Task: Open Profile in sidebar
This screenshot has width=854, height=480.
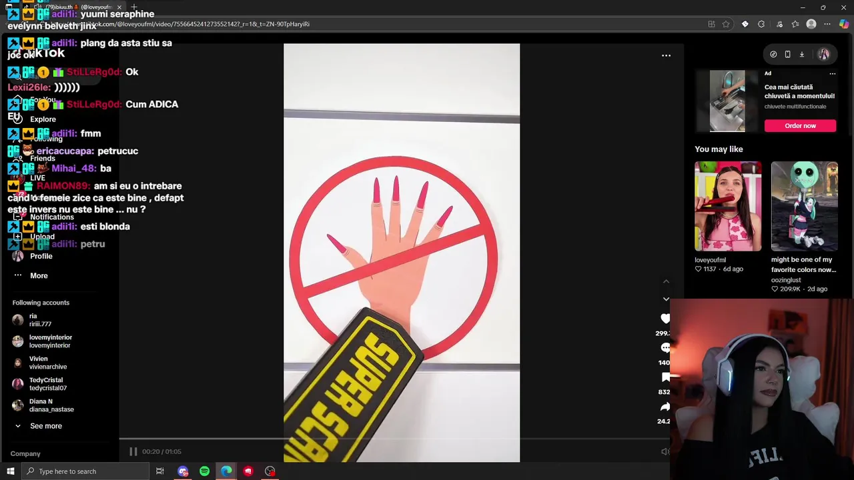Action: click(x=41, y=256)
